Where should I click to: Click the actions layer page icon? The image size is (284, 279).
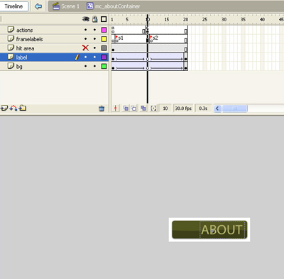(x=11, y=29)
